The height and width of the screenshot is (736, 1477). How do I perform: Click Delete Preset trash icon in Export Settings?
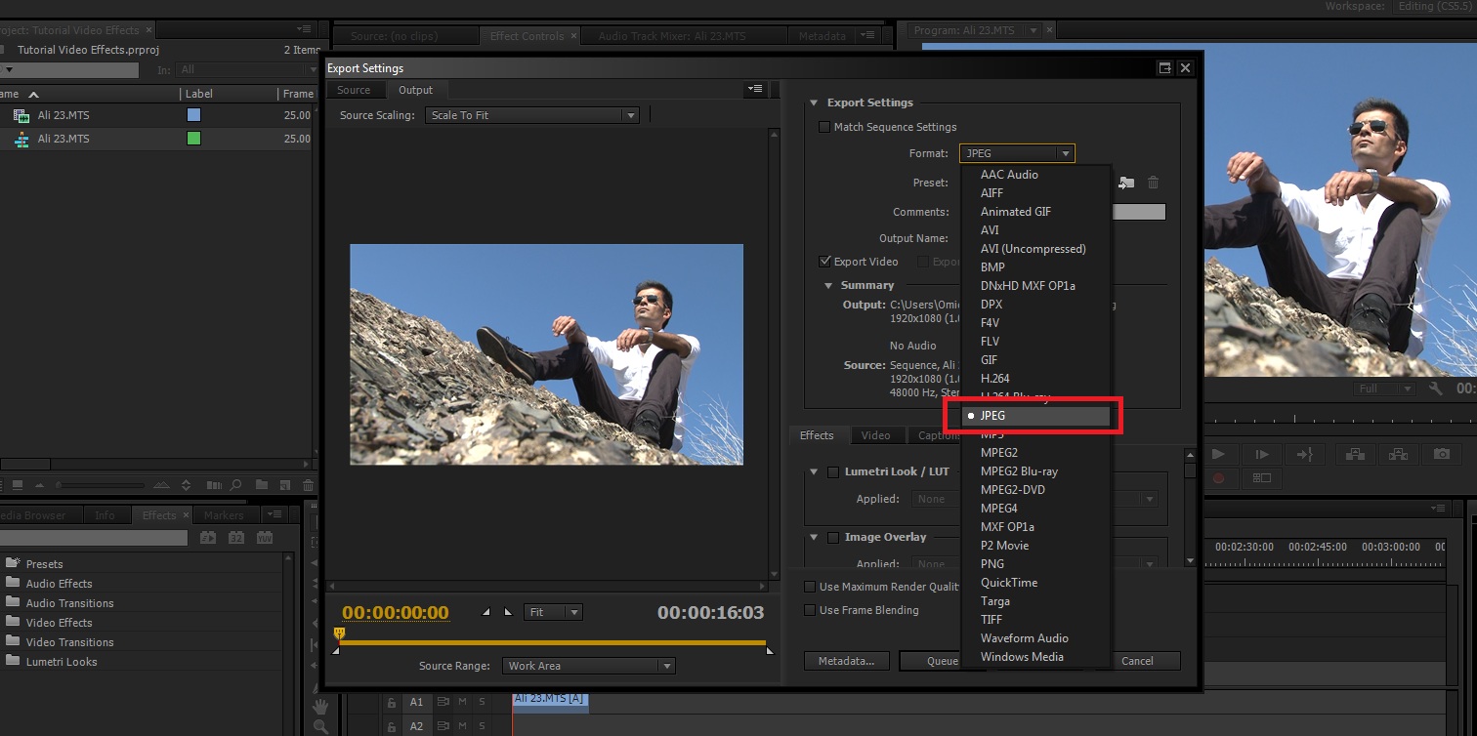(x=1153, y=183)
